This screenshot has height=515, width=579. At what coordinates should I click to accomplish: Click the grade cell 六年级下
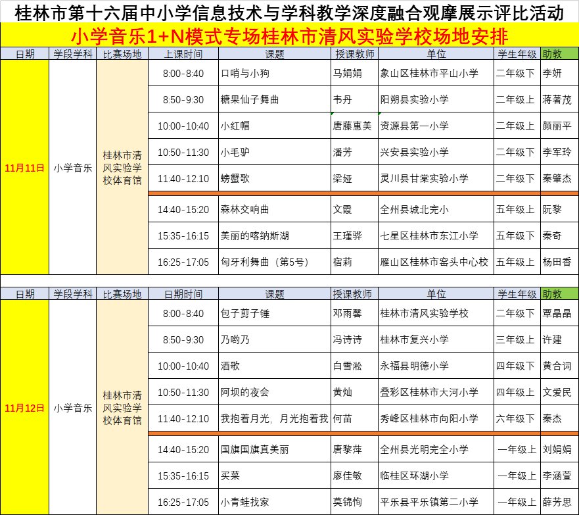[x=515, y=418]
